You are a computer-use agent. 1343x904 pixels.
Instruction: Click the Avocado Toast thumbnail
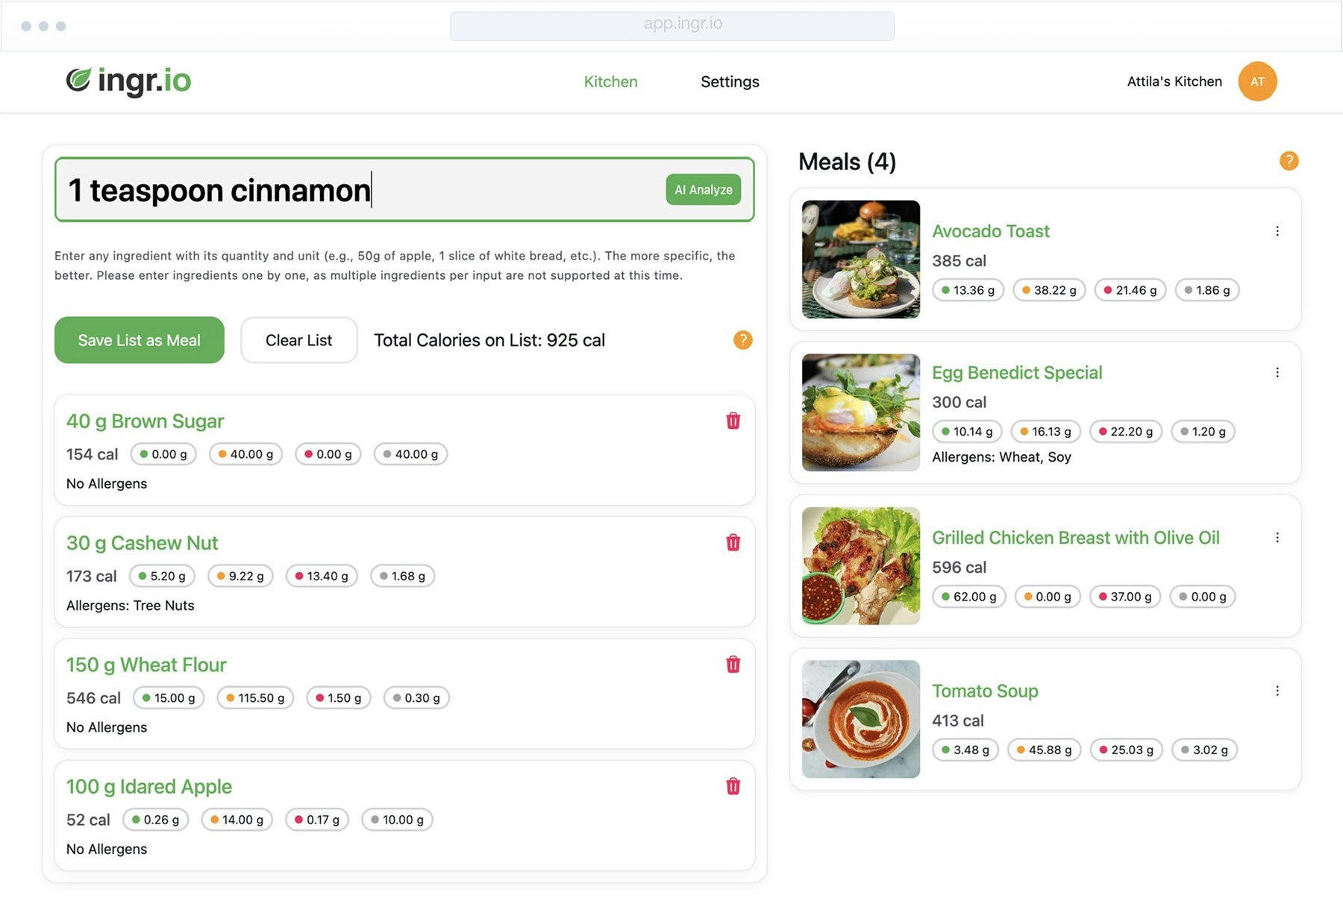(x=860, y=259)
